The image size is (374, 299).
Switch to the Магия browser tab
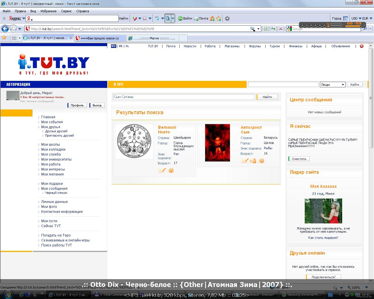tap(153, 38)
